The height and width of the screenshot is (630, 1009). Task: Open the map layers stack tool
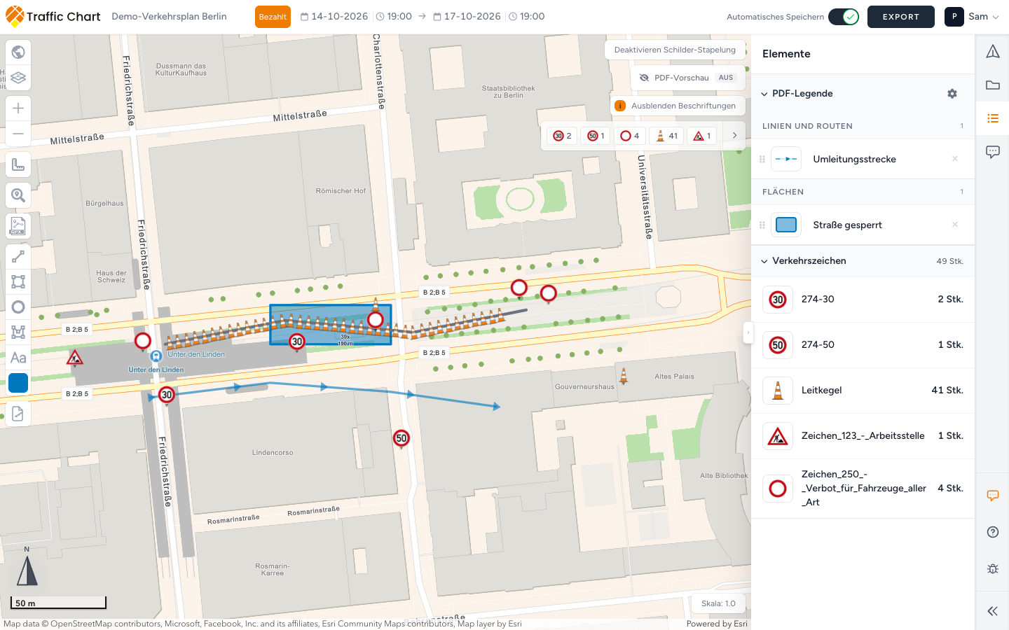coord(18,78)
